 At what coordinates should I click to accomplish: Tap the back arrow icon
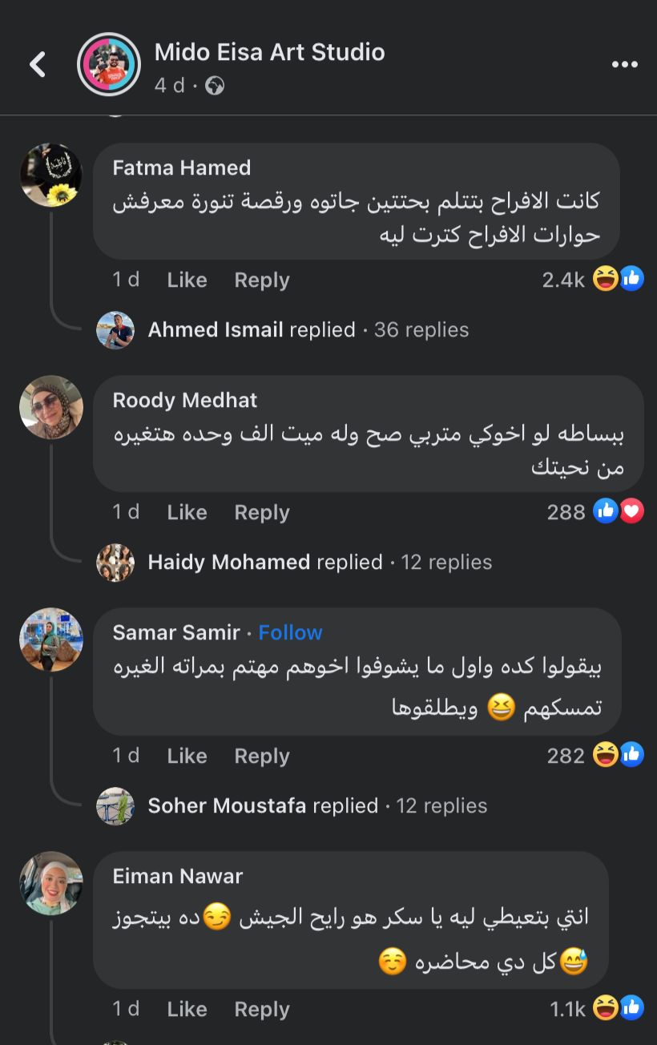(38, 64)
